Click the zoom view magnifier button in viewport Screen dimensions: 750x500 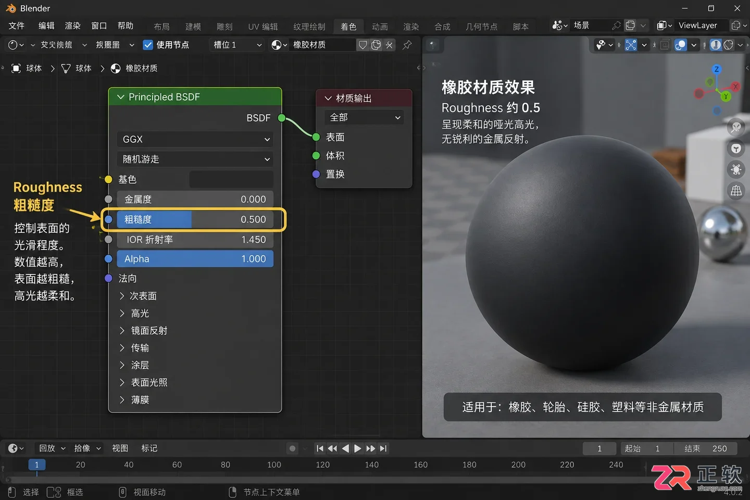(736, 128)
